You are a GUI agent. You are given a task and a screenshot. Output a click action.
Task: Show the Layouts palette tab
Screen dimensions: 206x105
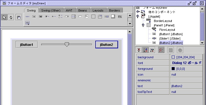[x=98, y=10]
